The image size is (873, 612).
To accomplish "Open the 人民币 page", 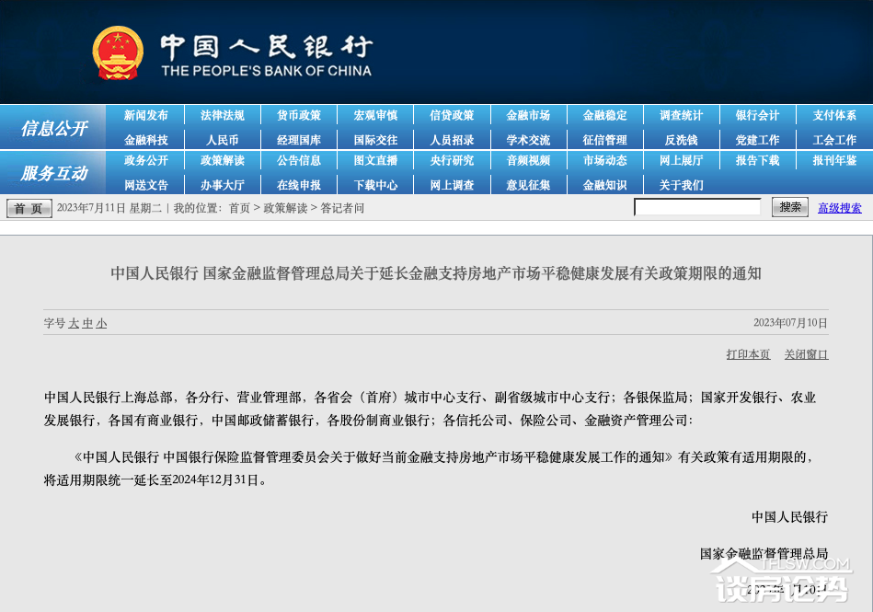I will [222, 140].
